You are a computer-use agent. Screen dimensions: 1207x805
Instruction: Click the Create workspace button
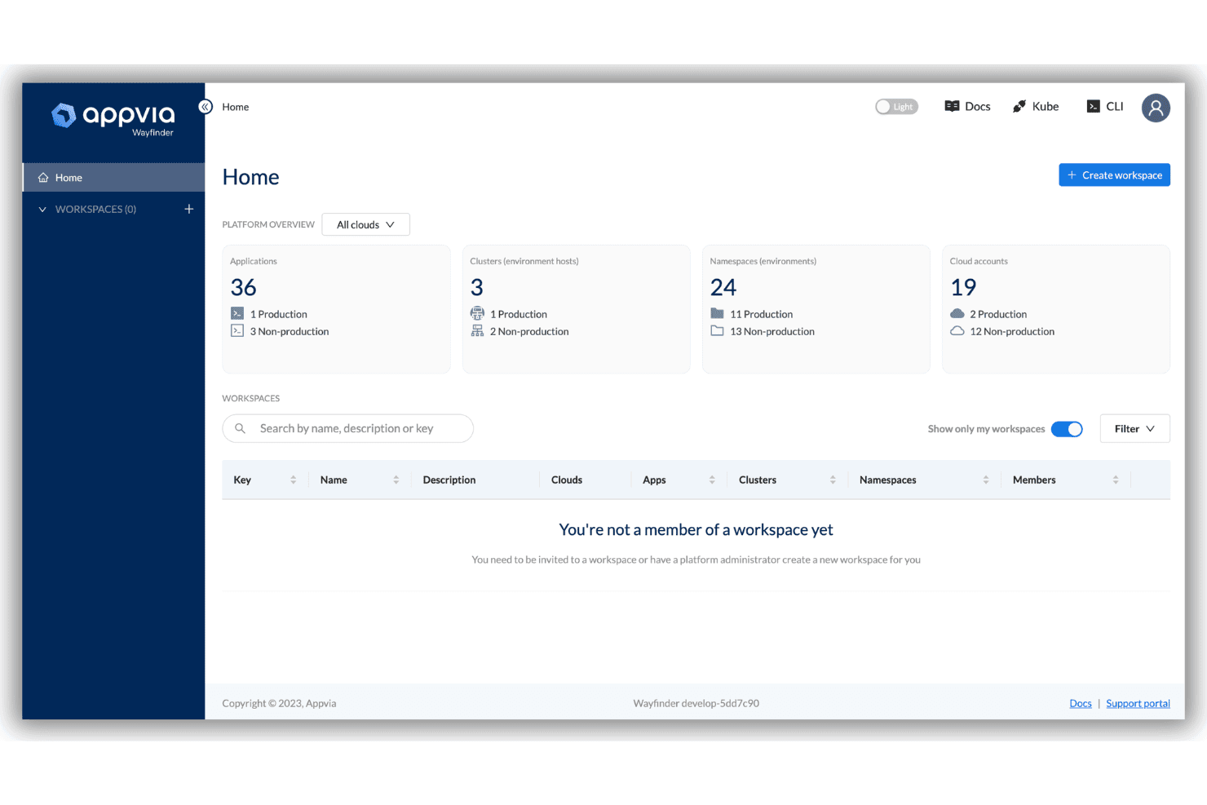click(1114, 175)
